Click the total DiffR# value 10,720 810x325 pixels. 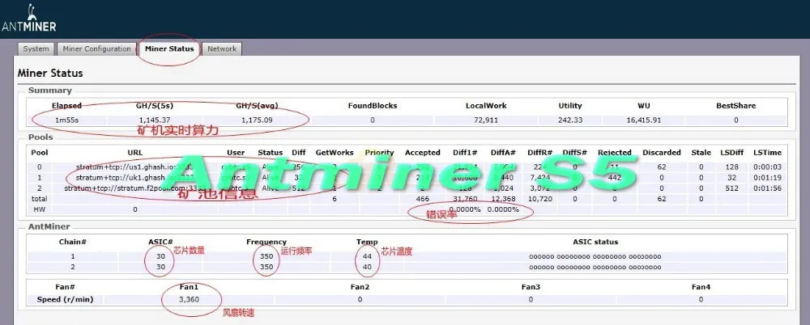(539, 199)
